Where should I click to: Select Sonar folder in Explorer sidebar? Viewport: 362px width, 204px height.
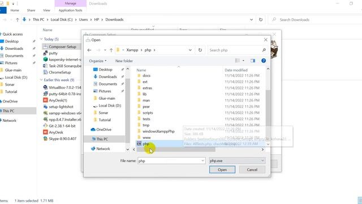pyautogui.click(x=10, y=84)
